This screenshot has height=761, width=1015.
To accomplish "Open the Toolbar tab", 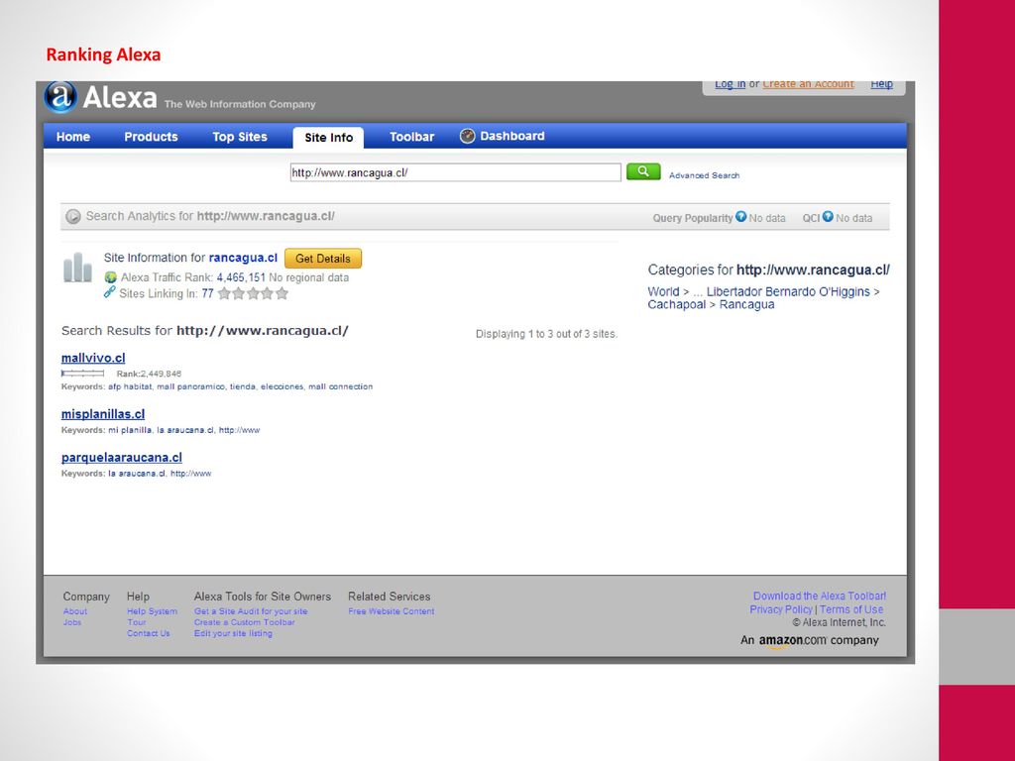I will point(411,137).
